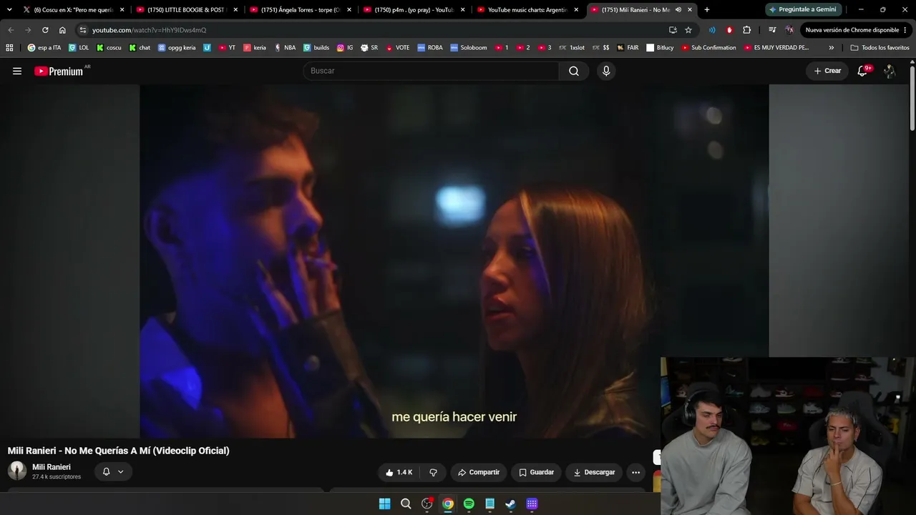
Task: Show more bookmarks with the chevron
Action: (832, 48)
